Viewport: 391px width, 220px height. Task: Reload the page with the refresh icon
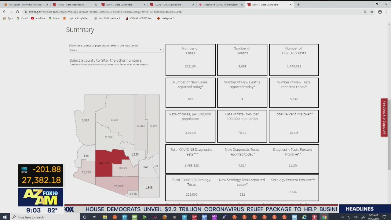point(17,12)
